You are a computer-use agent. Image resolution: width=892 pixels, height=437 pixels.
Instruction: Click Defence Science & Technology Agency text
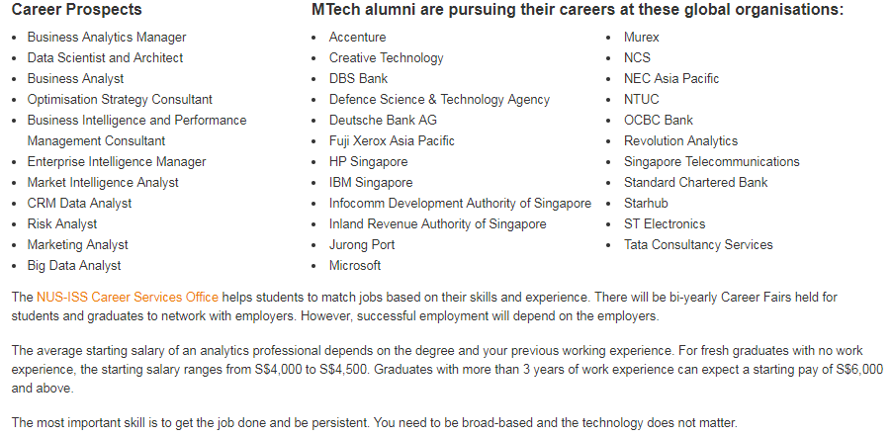[x=439, y=99]
